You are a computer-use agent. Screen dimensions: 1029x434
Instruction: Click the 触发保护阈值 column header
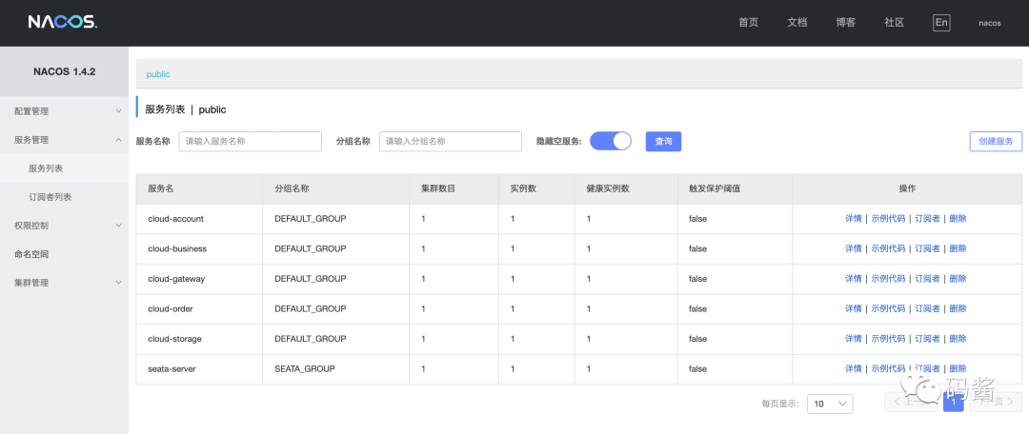pos(715,188)
